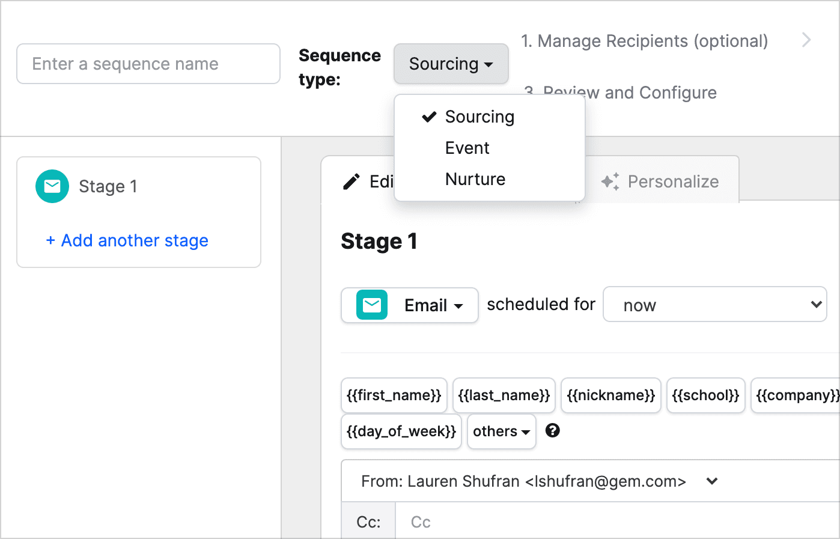Insert the {{first_name}} token
The height and width of the screenshot is (539, 840).
tap(394, 395)
